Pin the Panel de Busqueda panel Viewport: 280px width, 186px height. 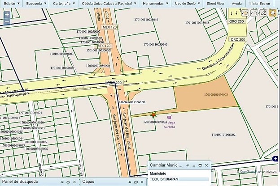tap(61, 182)
